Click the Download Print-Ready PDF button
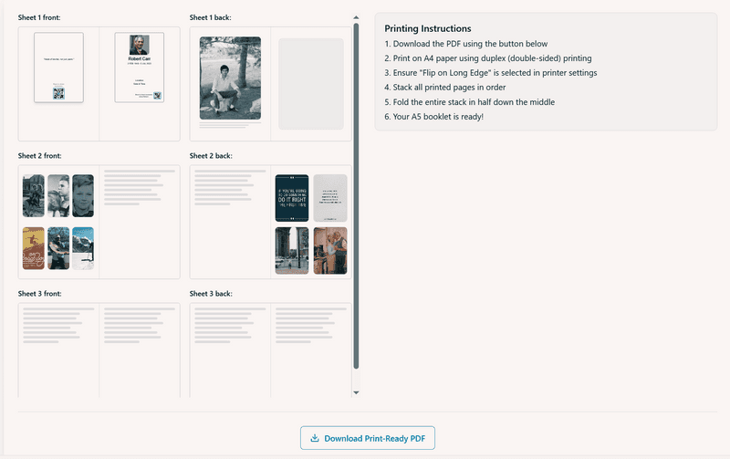 click(x=368, y=438)
